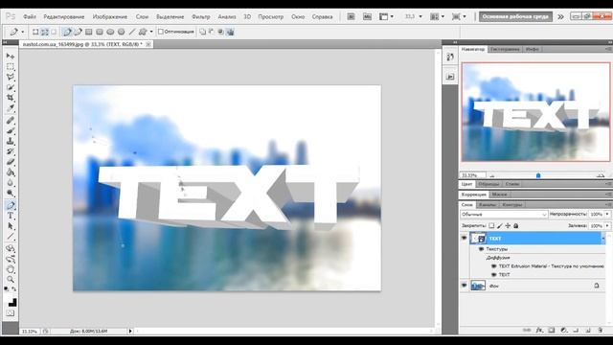Hide the Фон layer eye
Image resolution: width=613 pixels, height=345 pixels.
point(464,286)
